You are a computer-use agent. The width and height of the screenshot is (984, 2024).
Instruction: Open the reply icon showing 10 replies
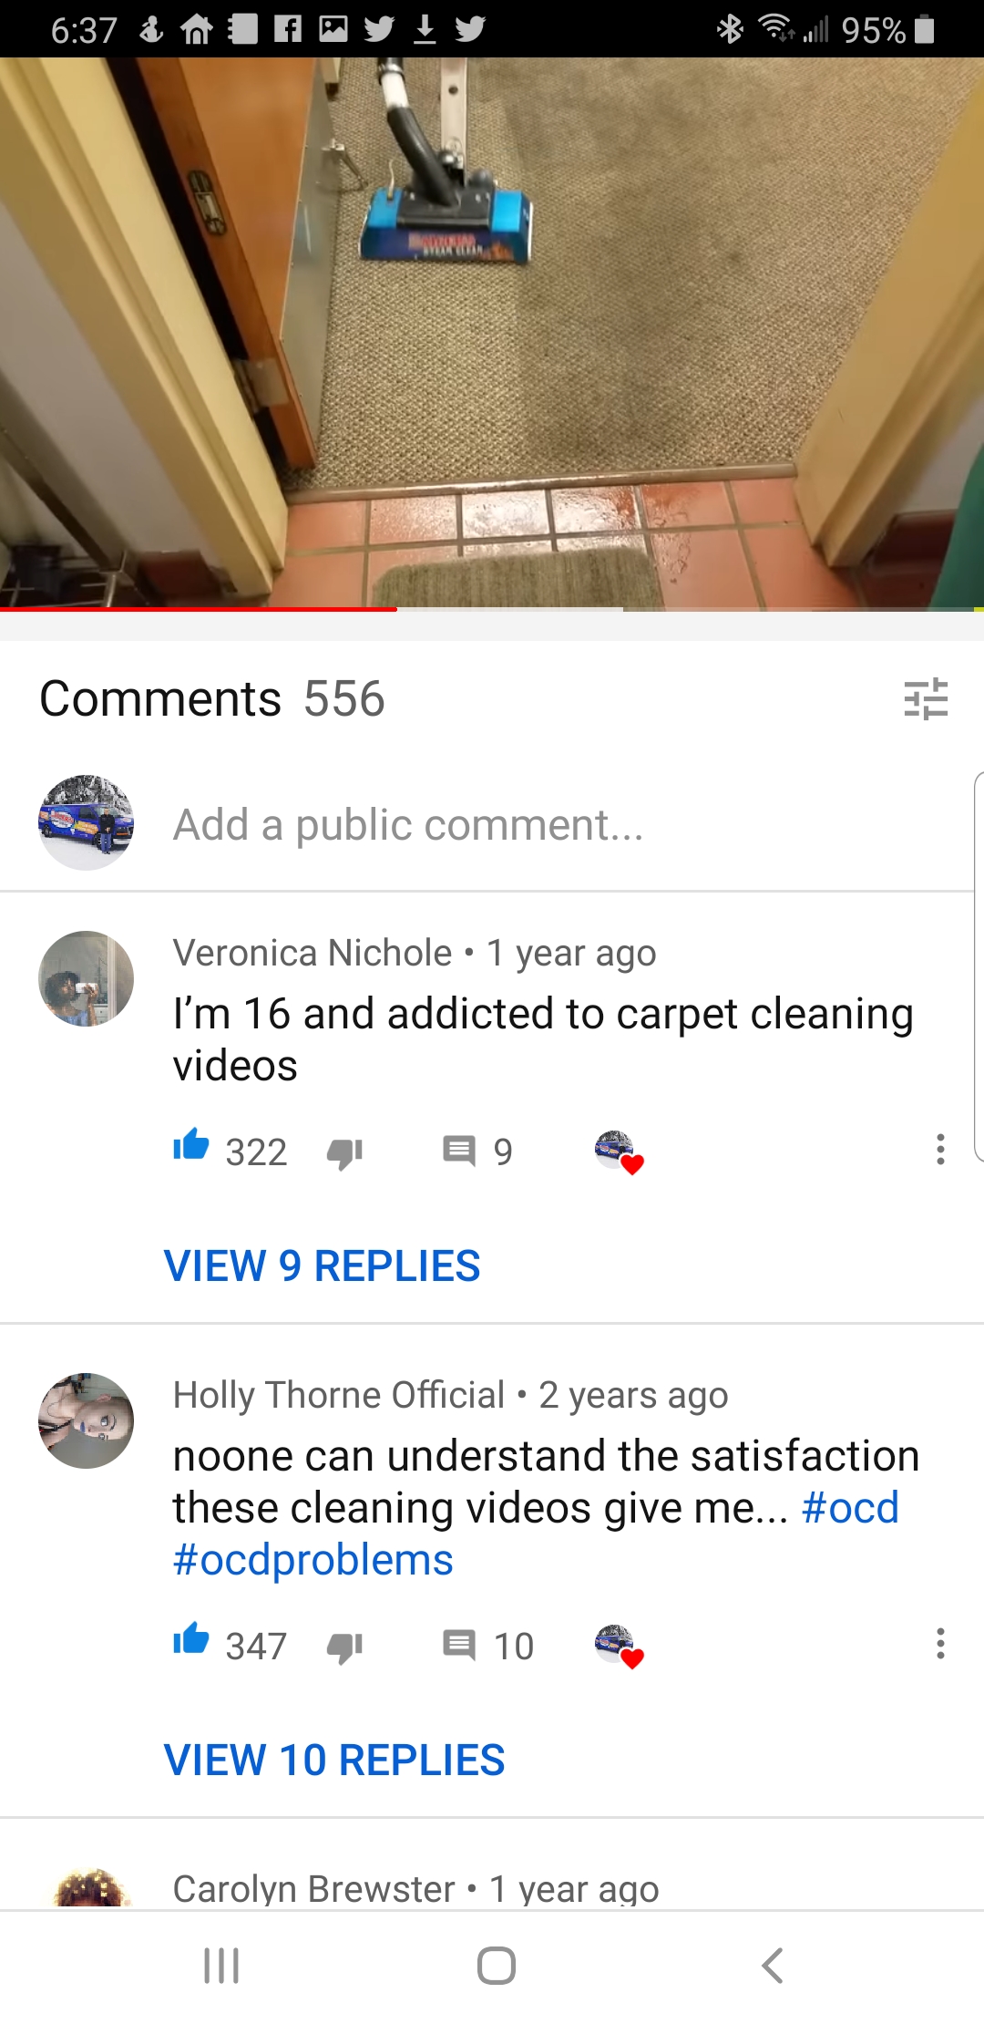point(459,1645)
